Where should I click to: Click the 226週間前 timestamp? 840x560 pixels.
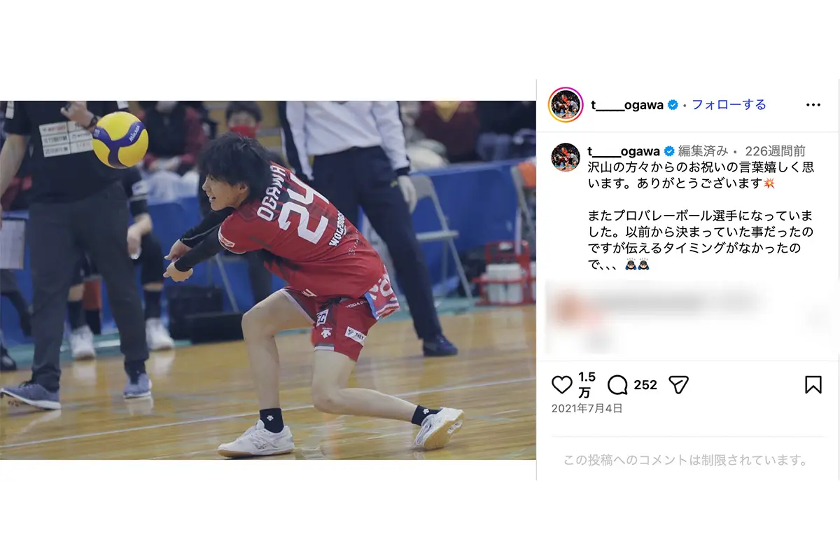point(775,151)
